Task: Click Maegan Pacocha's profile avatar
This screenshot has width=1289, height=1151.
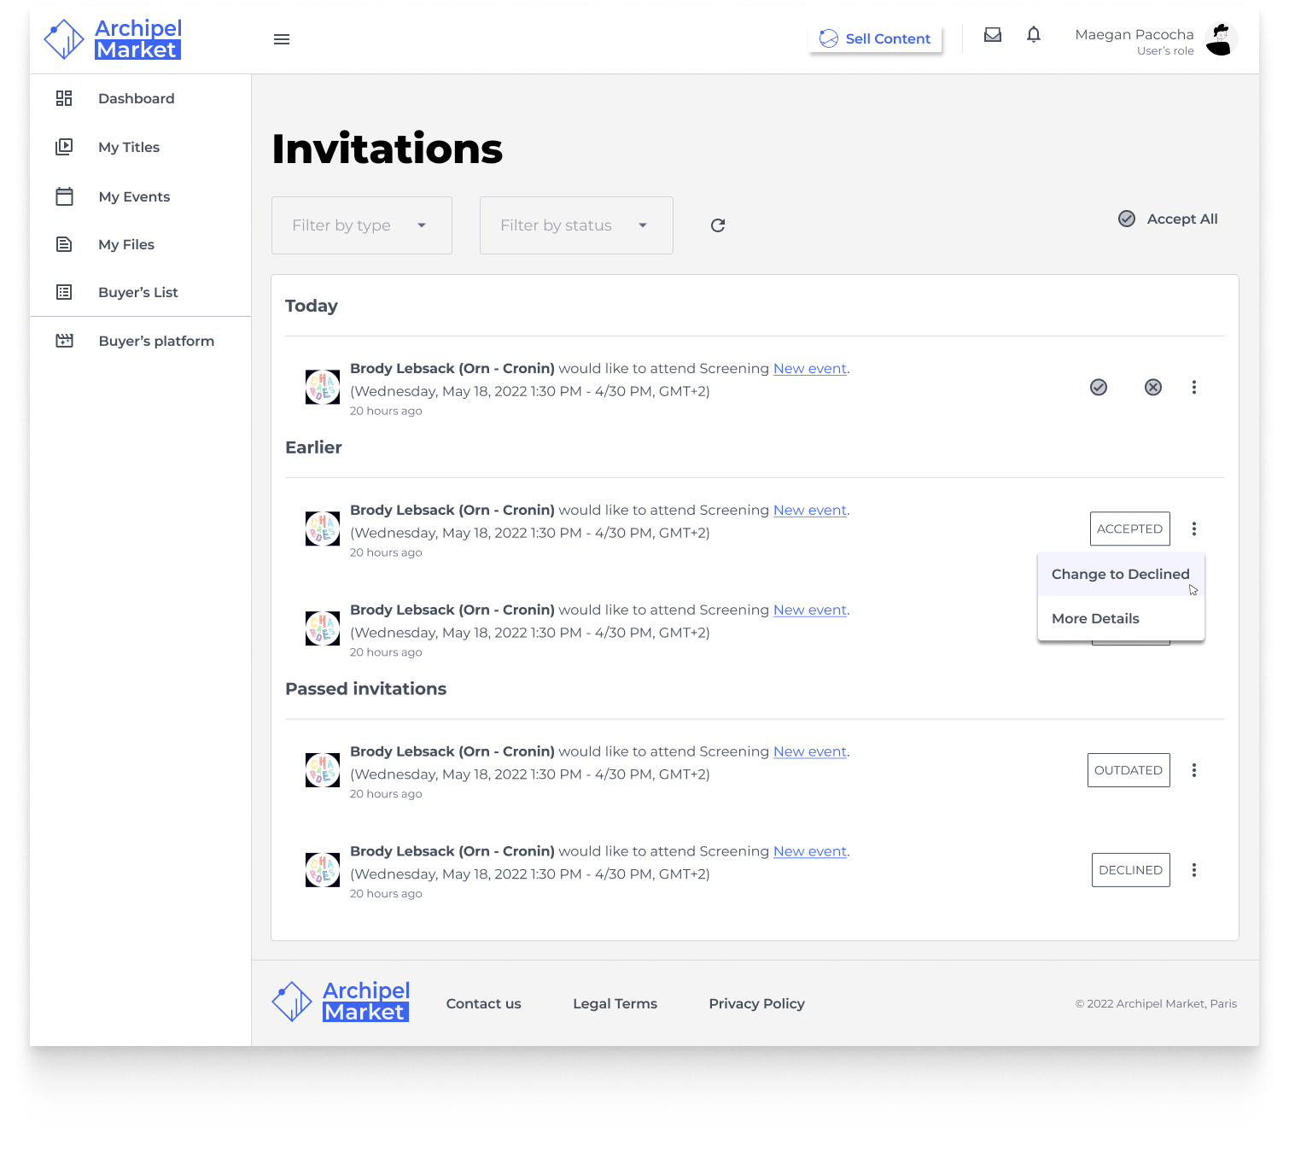Action: click(1221, 40)
